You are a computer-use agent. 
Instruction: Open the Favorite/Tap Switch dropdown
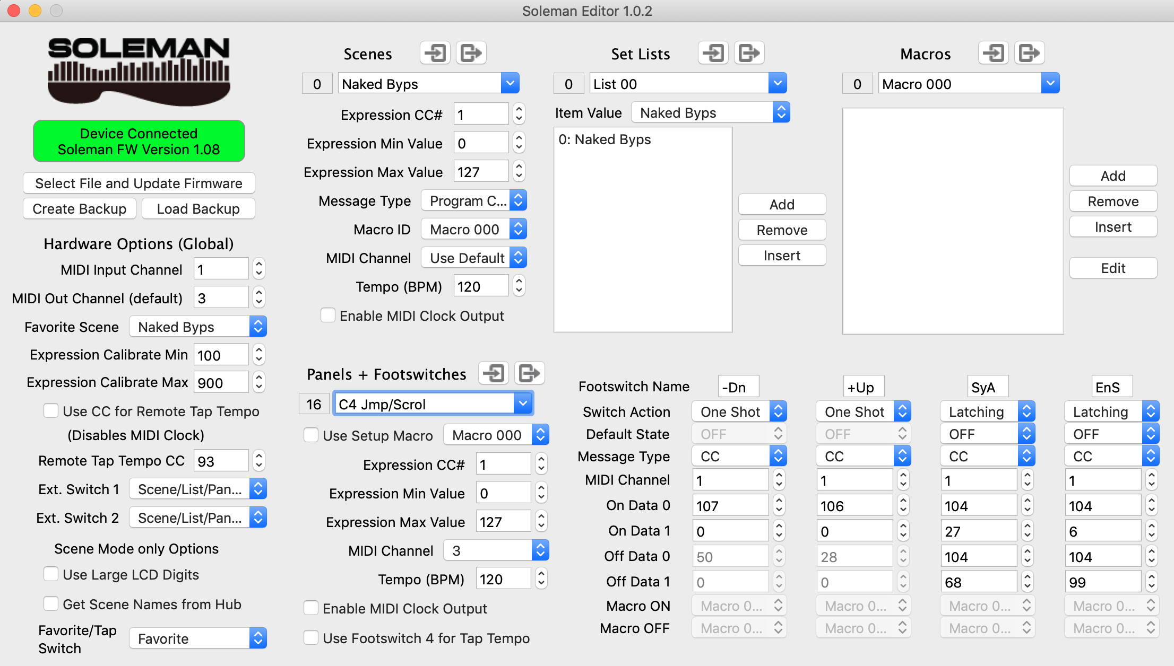pos(198,639)
